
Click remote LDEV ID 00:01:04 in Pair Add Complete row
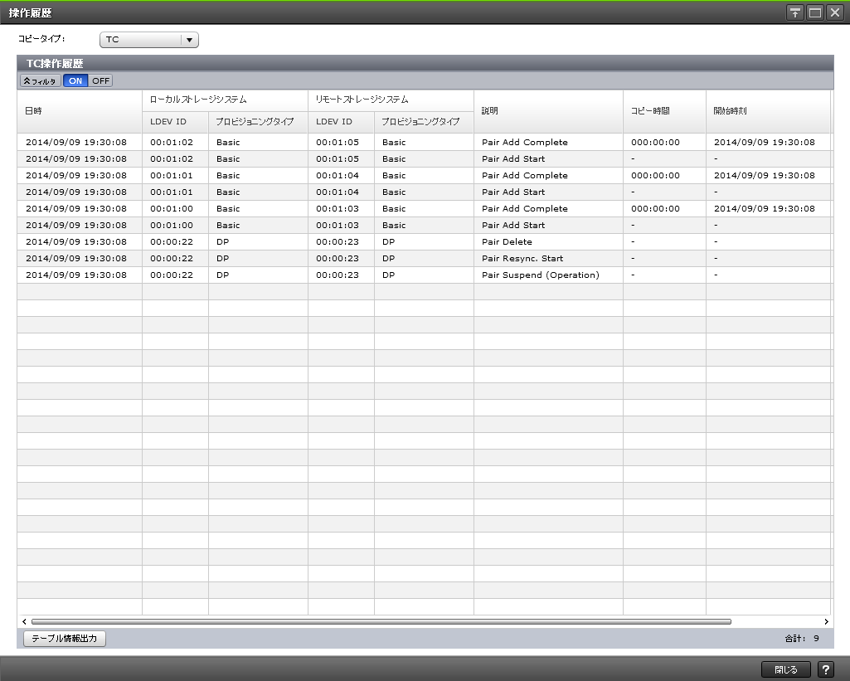(338, 176)
